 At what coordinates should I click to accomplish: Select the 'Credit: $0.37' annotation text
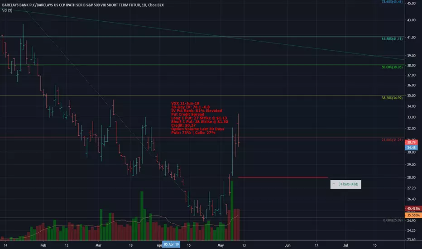coord(183,125)
